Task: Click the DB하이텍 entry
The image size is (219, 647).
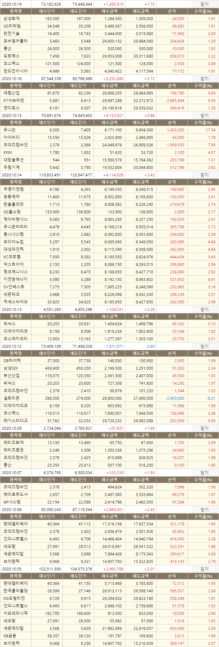Action: pos(12,361)
